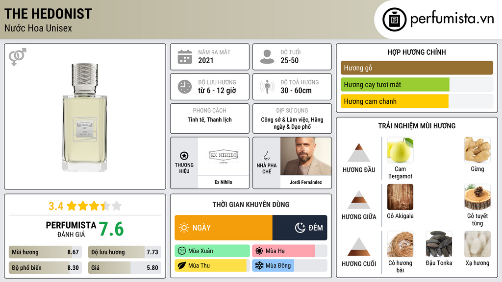Click the star badge icon above Thương Hiệu

(x=184, y=156)
